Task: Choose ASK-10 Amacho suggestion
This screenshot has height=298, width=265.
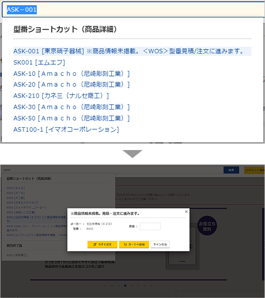Action: [71, 74]
